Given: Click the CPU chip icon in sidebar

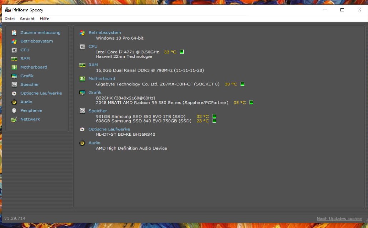Looking at the screenshot, I should [x=14, y=50].
